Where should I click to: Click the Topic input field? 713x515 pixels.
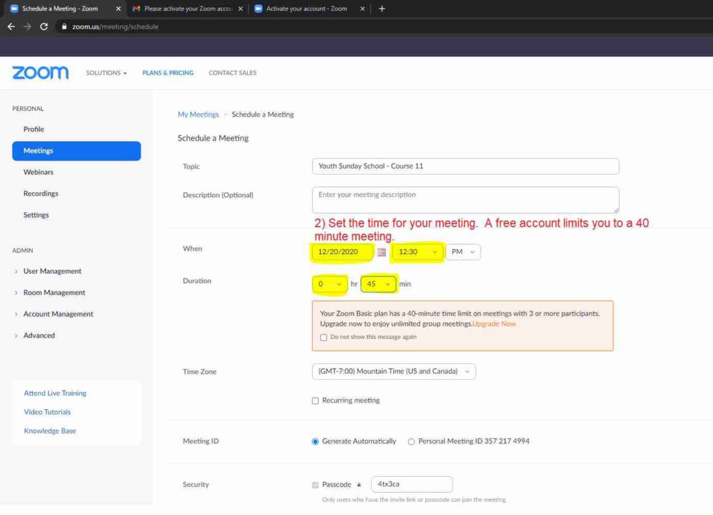pos(465,166)
